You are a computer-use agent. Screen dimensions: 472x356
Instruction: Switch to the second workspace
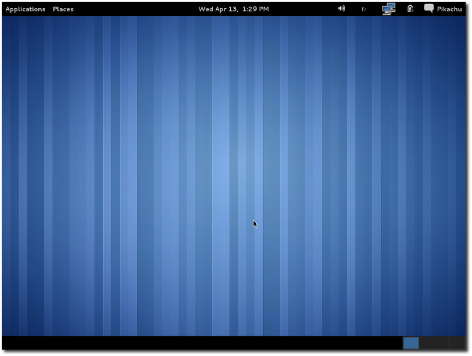(426, 343)
